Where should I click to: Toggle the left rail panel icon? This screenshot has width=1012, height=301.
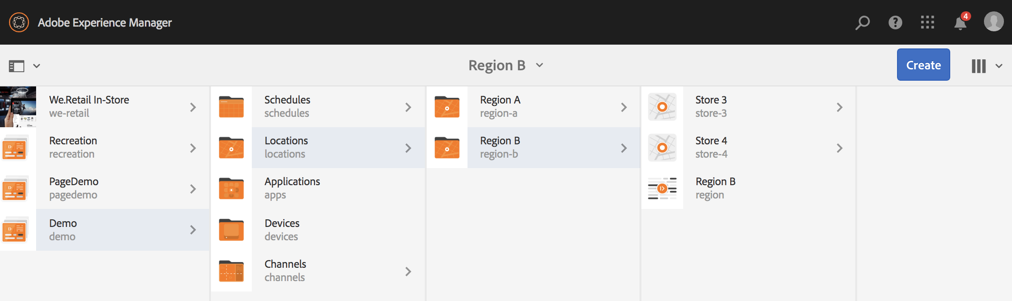coord(17,66)
